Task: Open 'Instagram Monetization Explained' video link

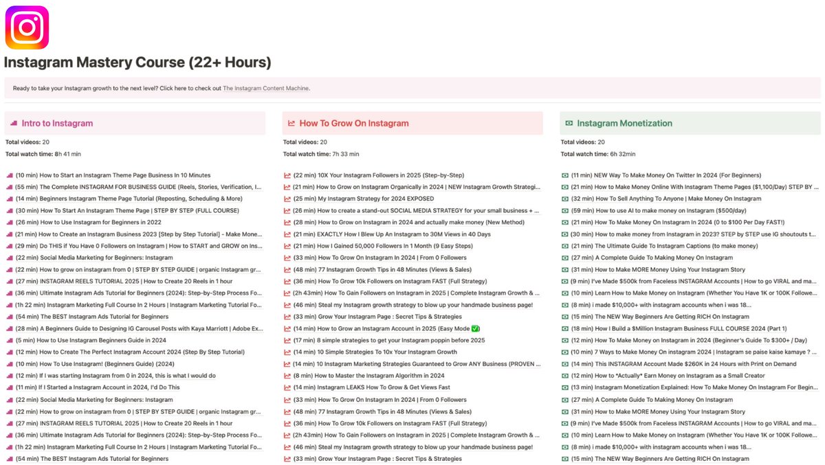Action: [695, 388]
